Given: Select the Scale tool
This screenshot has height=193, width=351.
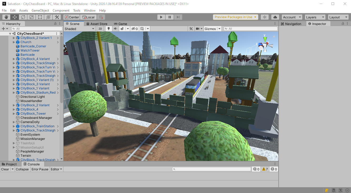Looking at the screenshot, I should 32,17.
